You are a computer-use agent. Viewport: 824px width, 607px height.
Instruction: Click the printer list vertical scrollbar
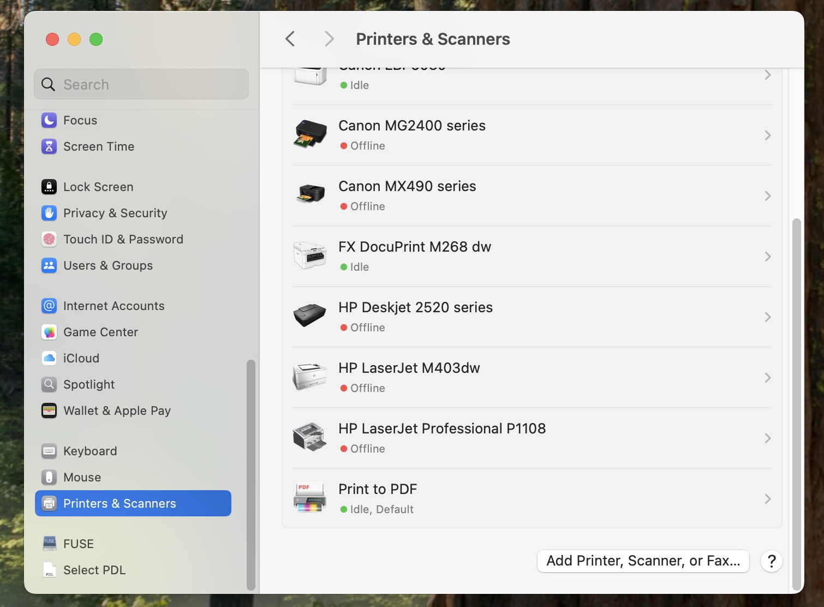pyautogui.click(x=797, y=404)
